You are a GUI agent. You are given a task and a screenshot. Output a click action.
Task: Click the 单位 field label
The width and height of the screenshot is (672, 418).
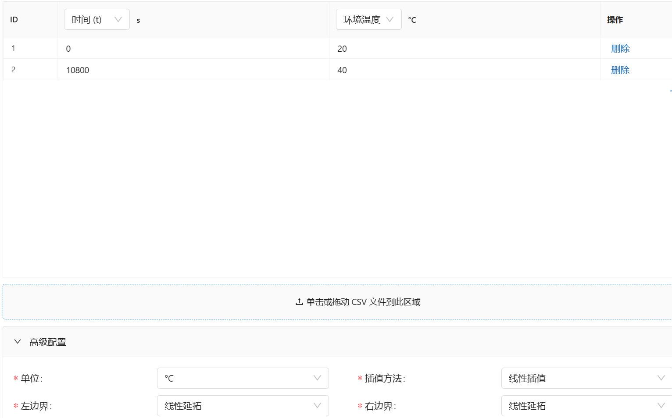pos(32,379)
